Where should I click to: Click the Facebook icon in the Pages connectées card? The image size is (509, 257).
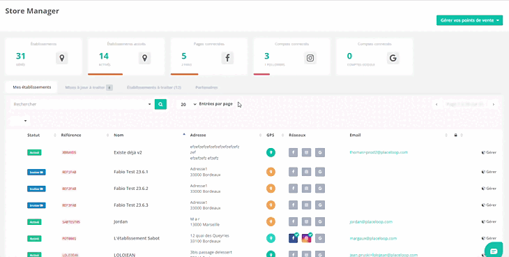point(227,58)
